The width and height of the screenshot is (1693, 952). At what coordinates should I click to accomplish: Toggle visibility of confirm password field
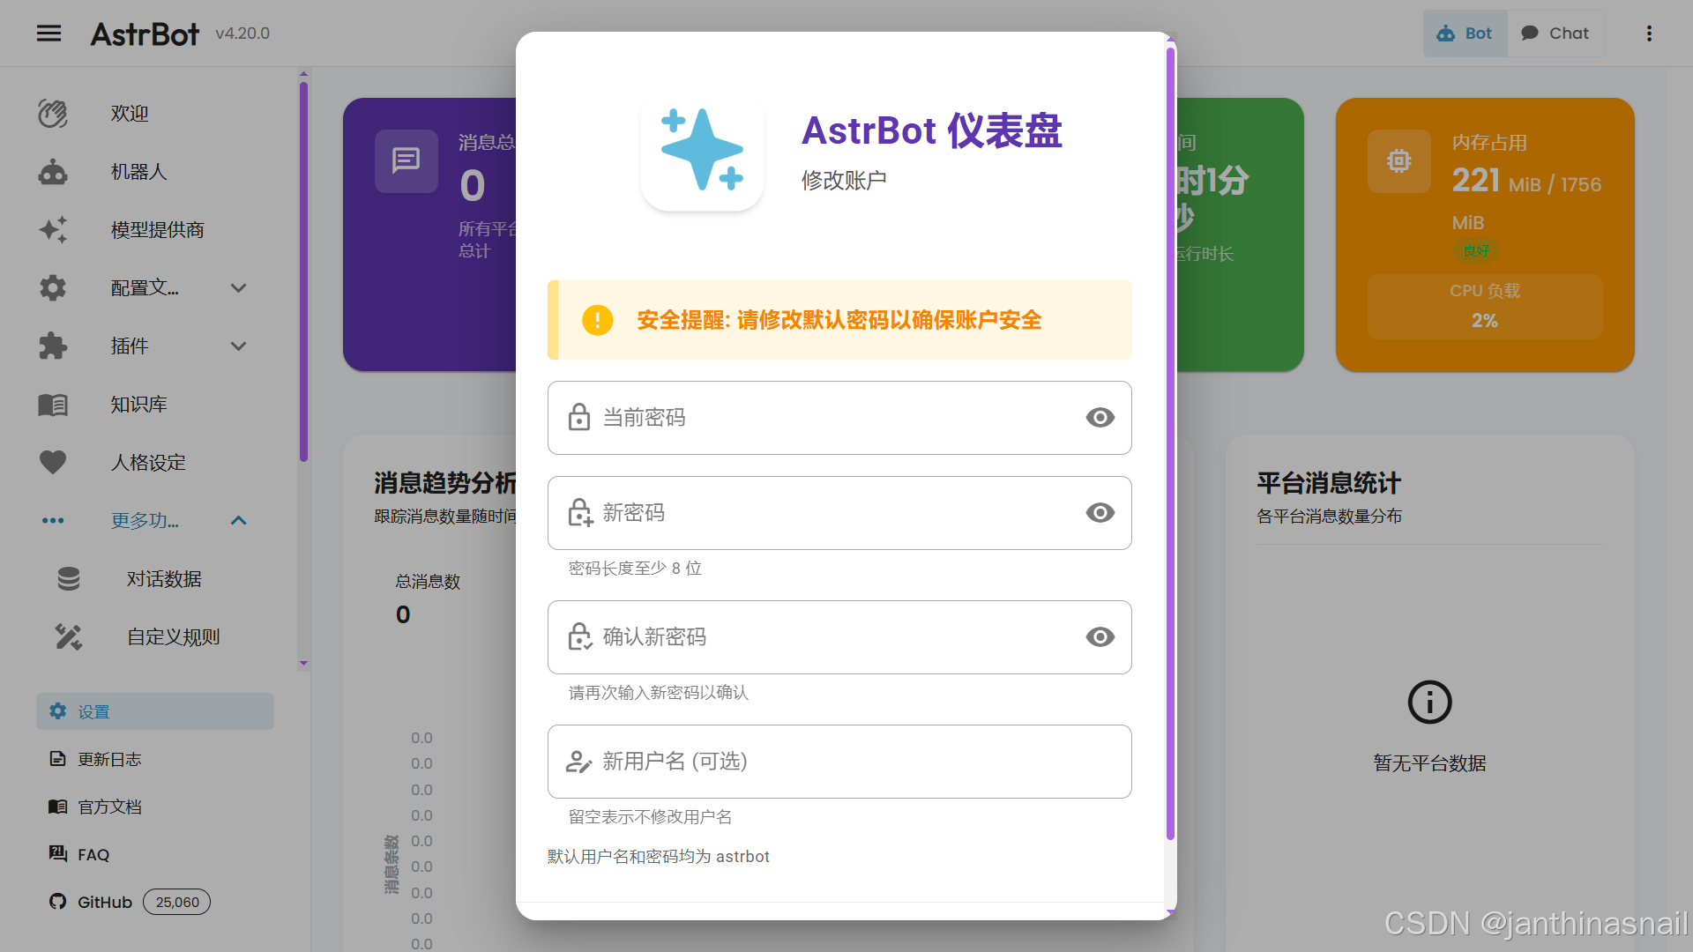(x=1100, y=637)
